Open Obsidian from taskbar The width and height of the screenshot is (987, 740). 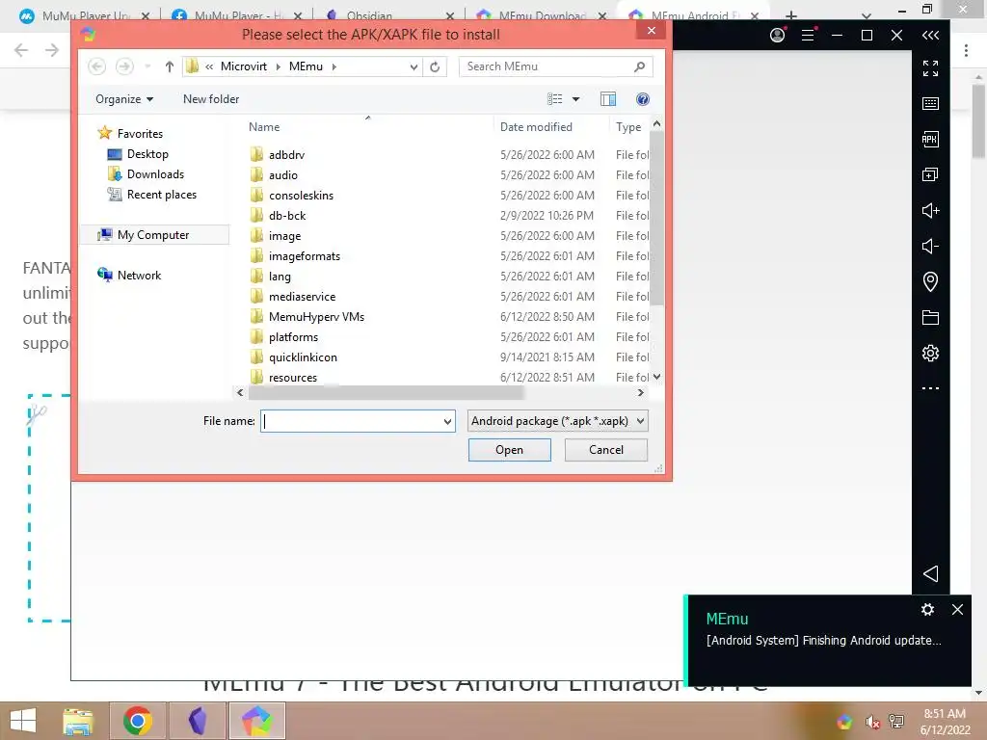198,721
